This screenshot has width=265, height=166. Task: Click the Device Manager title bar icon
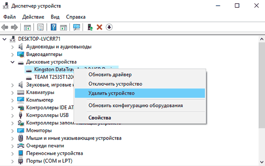coord(6,6)
